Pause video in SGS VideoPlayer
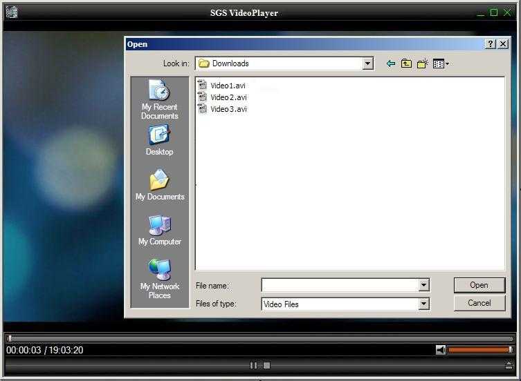521x381 pixels. coord(253,365)
